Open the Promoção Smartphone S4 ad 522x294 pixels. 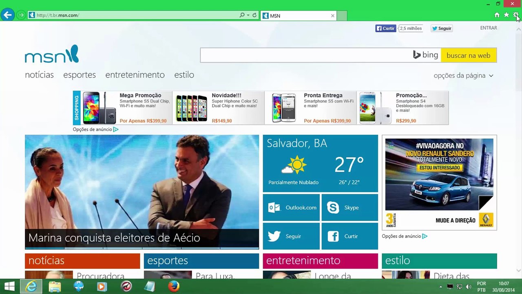[403, 108]
